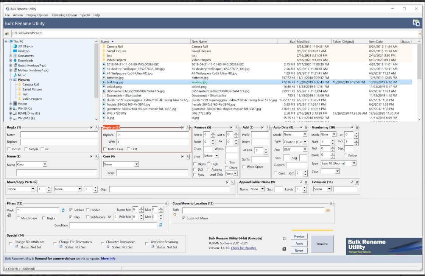The width and height of the screenshot is (425, 276).
Task: Click the Check for Updates link
Action: click(243, 248)
